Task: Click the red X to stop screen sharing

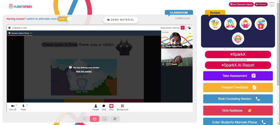Action: point(183,28)
